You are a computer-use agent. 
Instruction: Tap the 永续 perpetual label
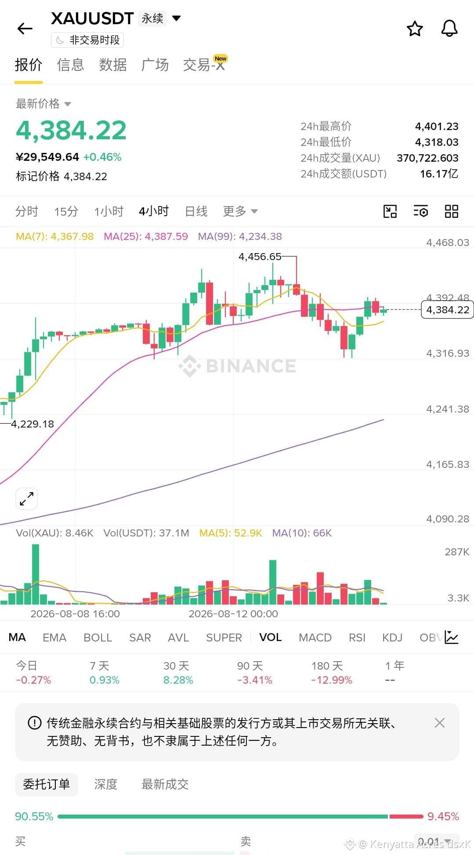(152, 18)
